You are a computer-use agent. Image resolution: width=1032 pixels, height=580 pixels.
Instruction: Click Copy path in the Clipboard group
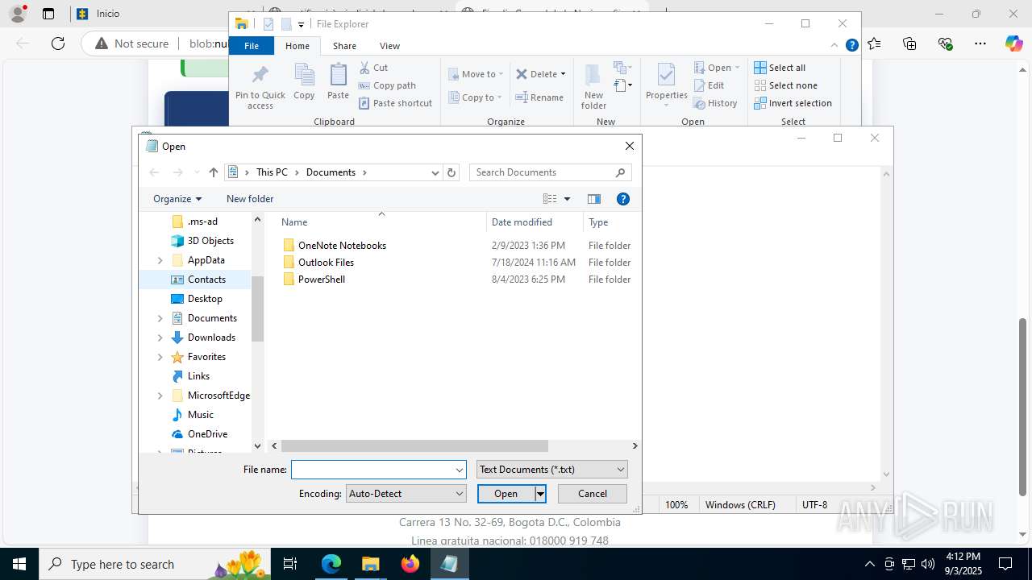click(x=387, y=85)
